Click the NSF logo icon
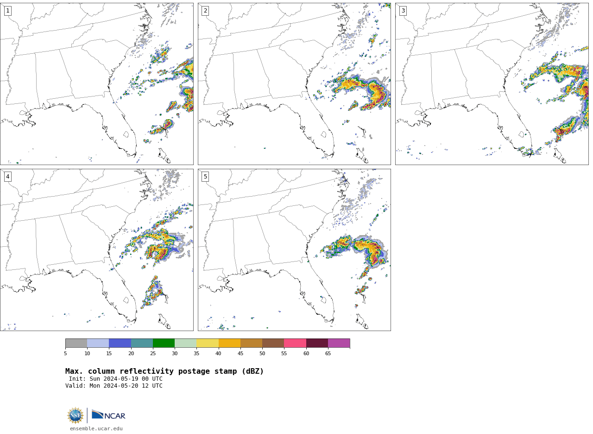The width and height of the screenshot is (593, 434). coord(76,415)
